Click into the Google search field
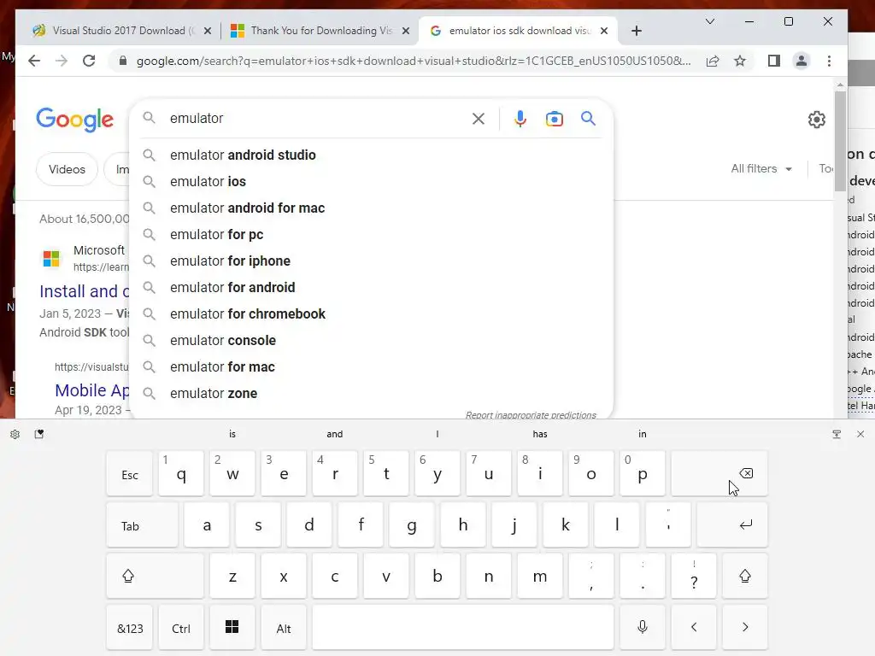Viewport: 875px width, 656px height. click(318, 118)
